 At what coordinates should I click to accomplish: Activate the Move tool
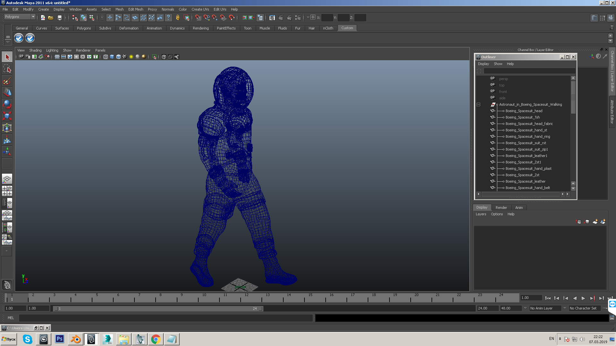pos(7,93)
